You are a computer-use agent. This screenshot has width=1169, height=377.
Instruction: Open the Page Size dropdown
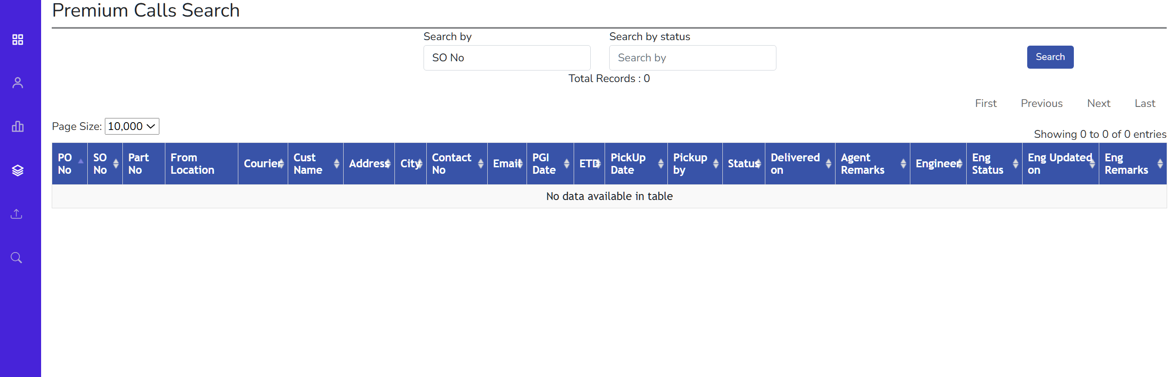(132, 126)
